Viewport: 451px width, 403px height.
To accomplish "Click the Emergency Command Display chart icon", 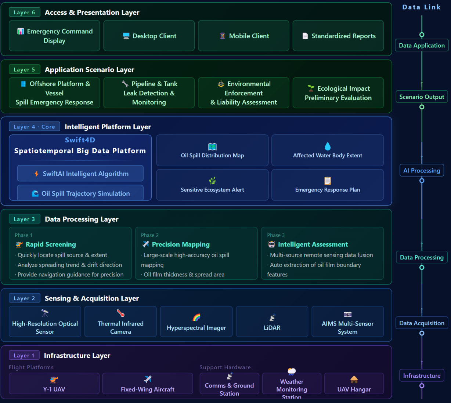I will pos(21,32).
